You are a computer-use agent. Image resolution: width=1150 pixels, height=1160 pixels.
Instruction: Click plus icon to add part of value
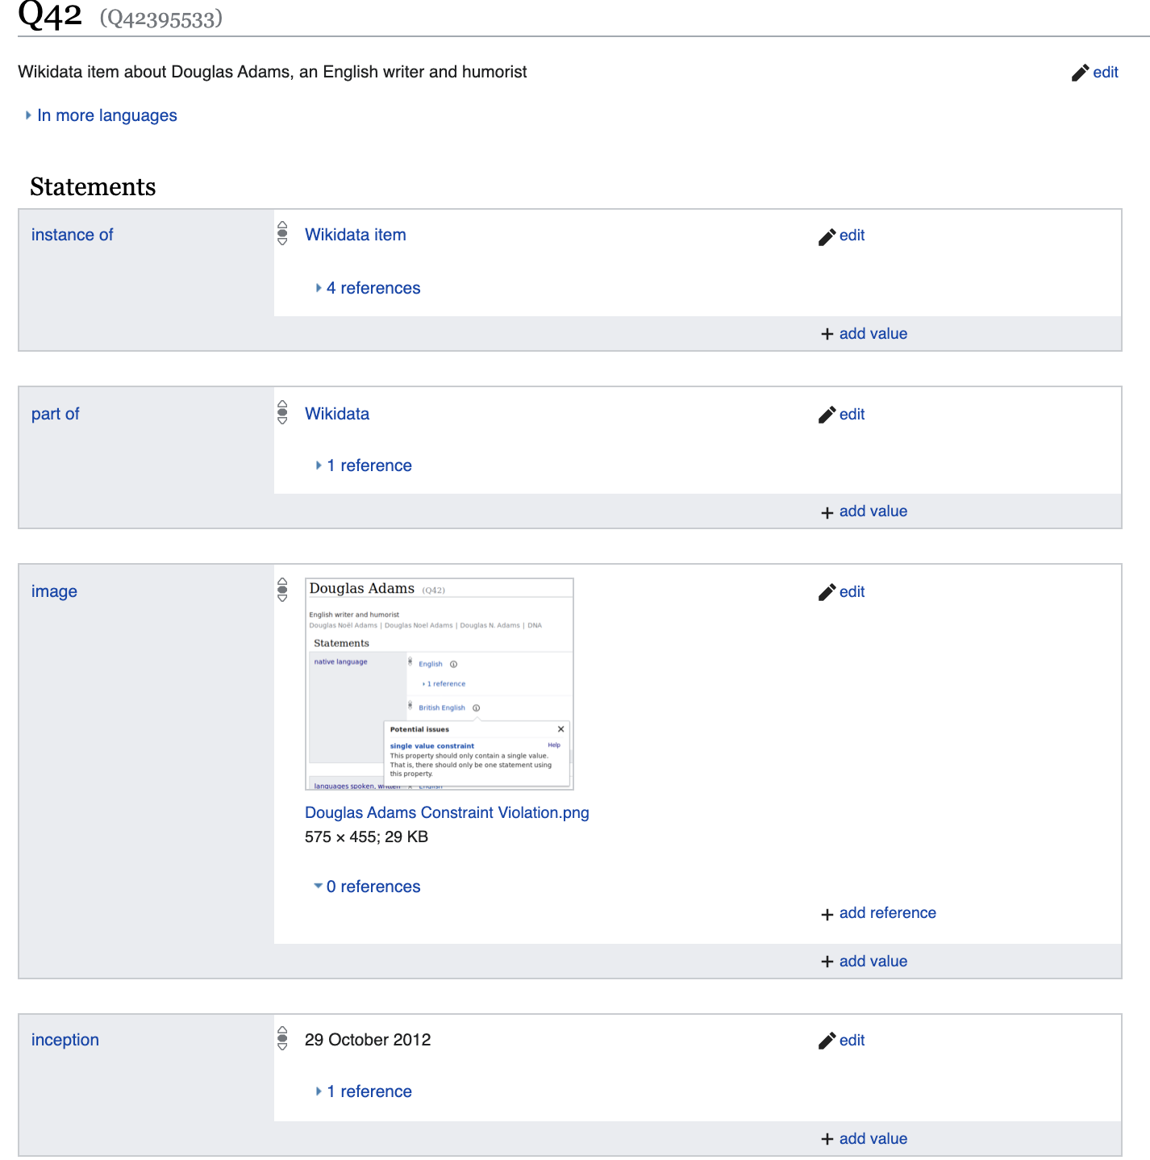point(827,512)
